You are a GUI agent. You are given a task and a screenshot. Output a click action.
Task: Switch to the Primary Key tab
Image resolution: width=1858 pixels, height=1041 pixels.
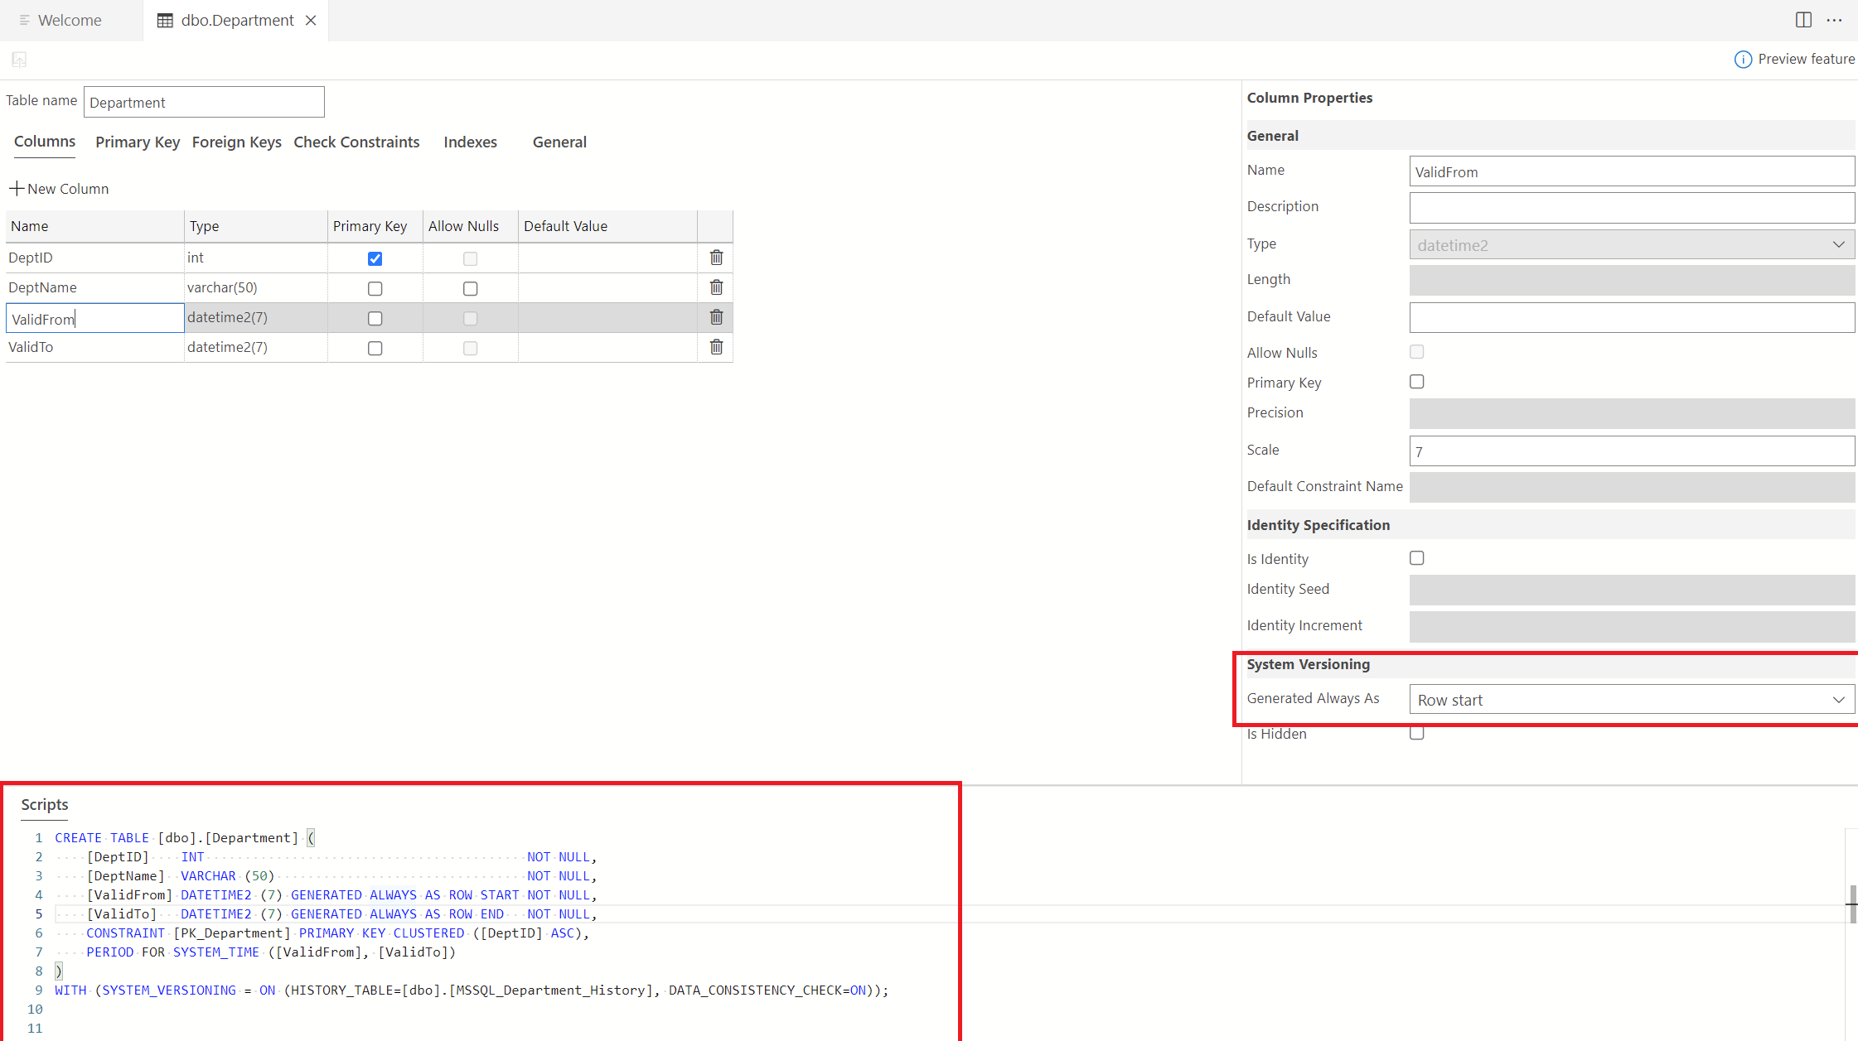pyautogui.click(x=138, y=142)
